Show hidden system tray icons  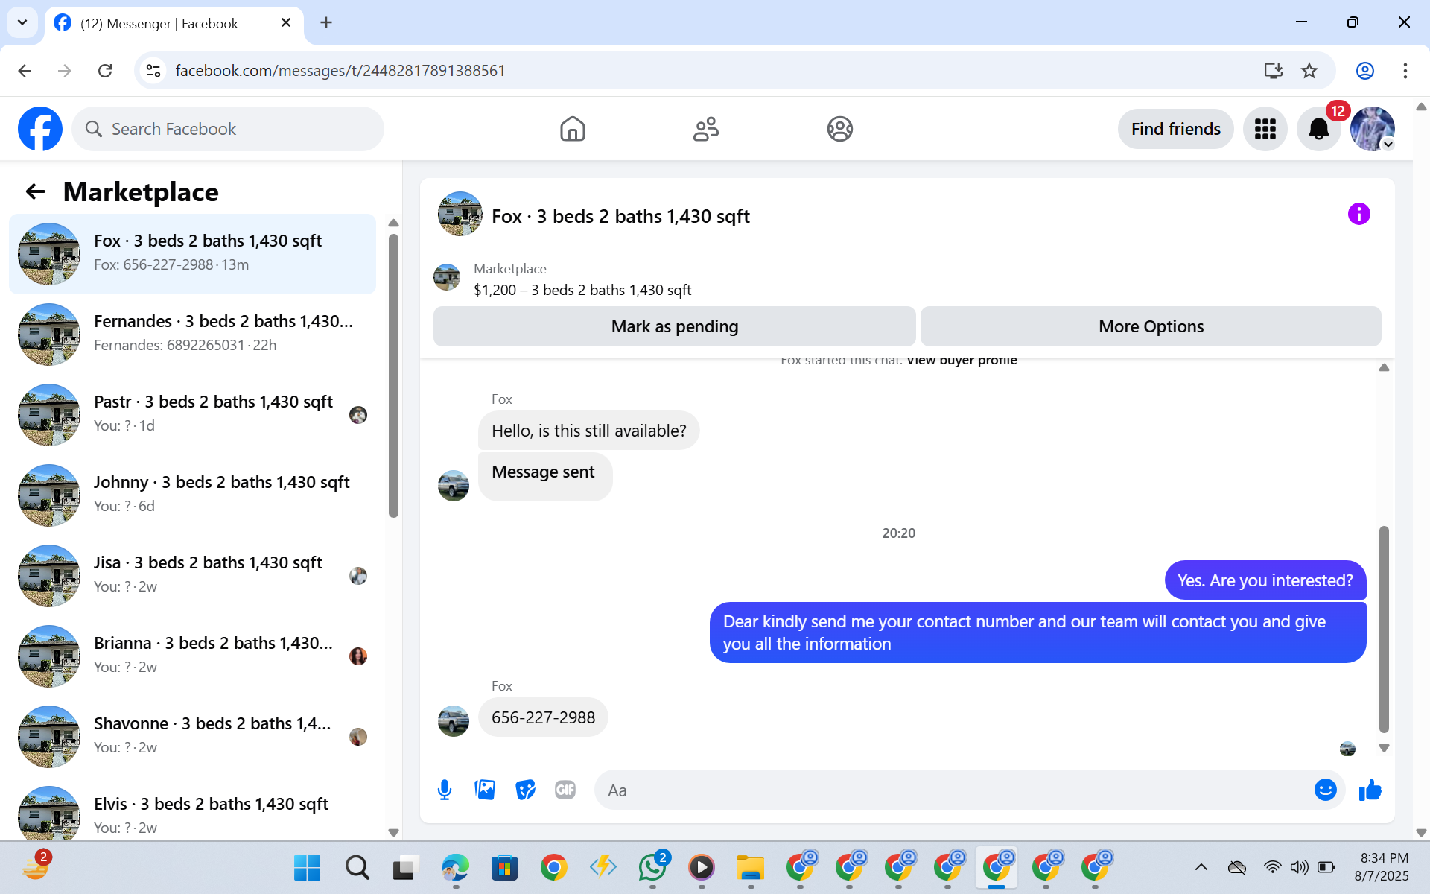[x=1201, y=867]
